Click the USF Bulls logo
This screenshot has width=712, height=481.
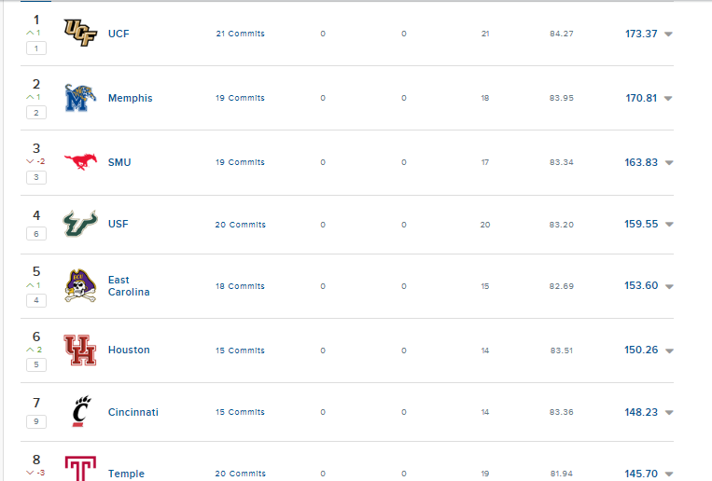78,224
